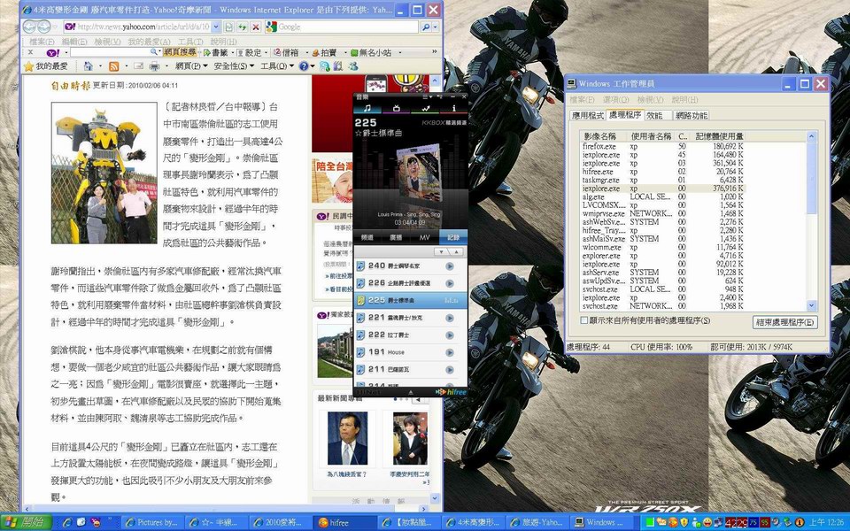Click the Stop (X) icon beside the address bar
This screenshot has width=850, height=531.
[255, 27]
